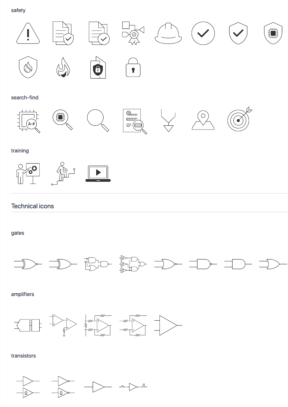Select the document with magnifier search icon
Screen dimensions: 288x407
coord(135,121)
